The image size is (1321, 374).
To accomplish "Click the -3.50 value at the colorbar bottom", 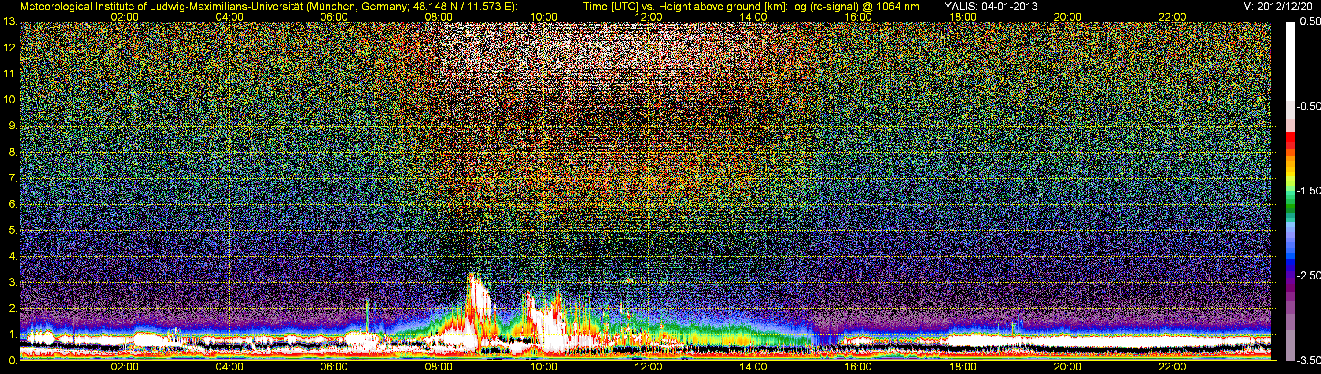I will [1308, 360].
